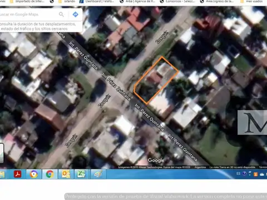This screenshot has height=200, width=267.
Task: Open the 'Arba | Agencia de R...' bookmark
Action: point(137,2)
